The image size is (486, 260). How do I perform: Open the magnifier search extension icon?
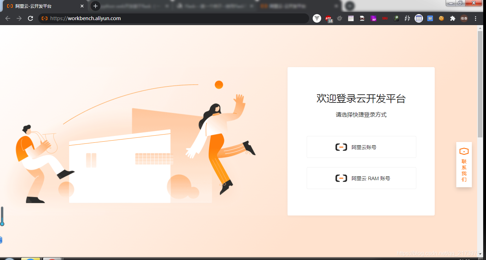396,18
